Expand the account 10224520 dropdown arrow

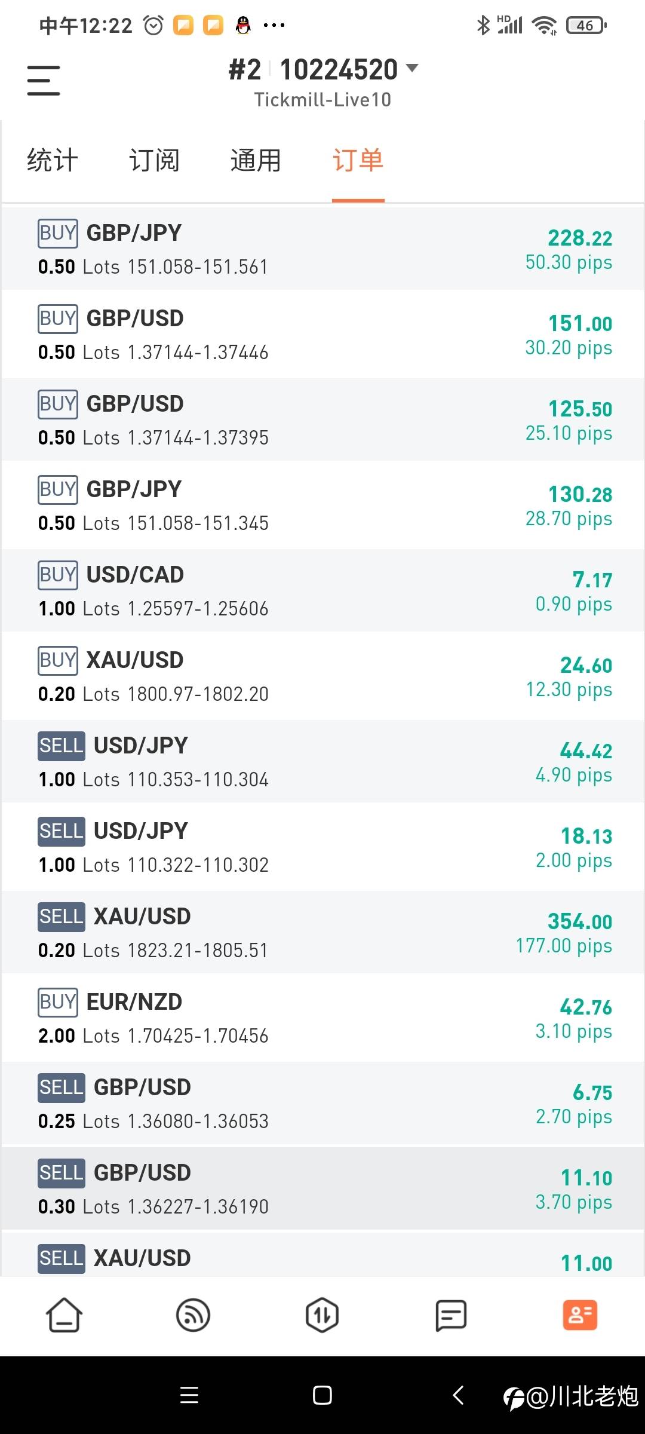coord(412,68)
